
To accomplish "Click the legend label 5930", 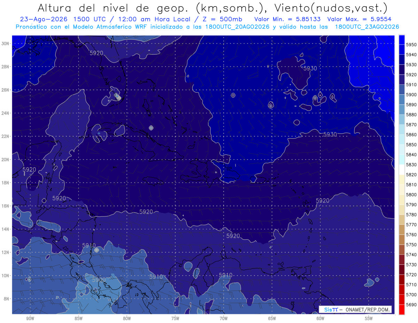I will [x=411, y=65].
